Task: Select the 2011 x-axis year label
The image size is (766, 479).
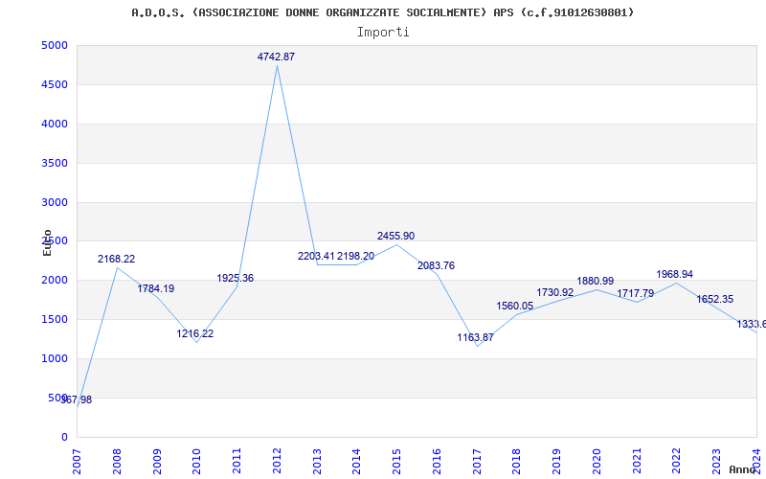Action: (x=237, y=462)
